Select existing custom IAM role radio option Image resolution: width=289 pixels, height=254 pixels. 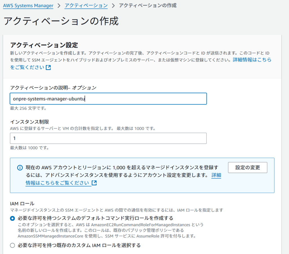tap(12, 245)
